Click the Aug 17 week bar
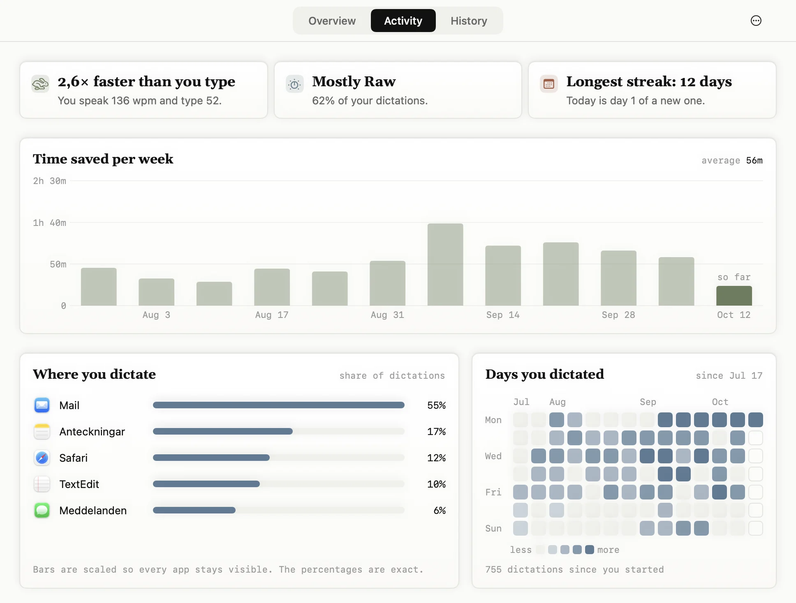This screenshot has width=796, height=603. [x=272, y=287]
